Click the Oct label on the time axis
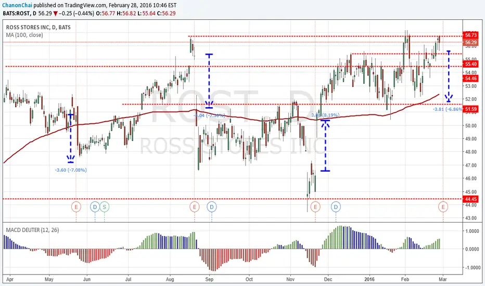The width and height of the screenshot is (485, 286). tap(249, 279)
